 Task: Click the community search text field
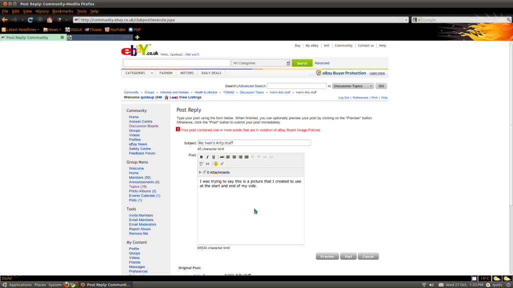coord(297,86)
